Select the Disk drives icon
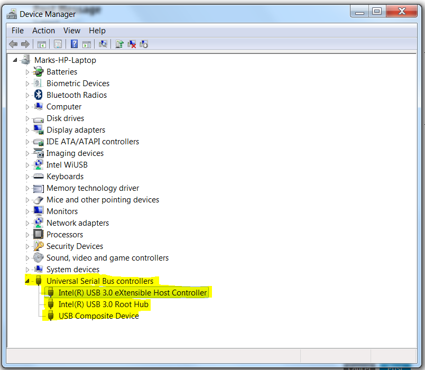This screenshot has height=370, width=425. [x=38, y=119]
